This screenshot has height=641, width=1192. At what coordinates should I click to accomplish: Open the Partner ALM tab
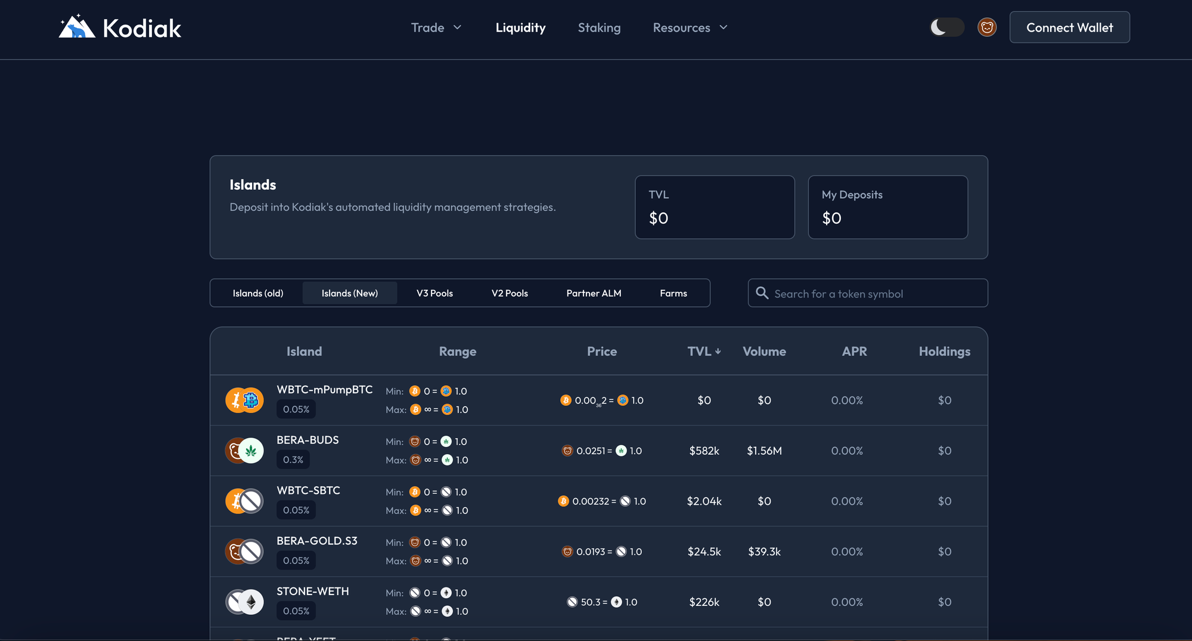(594, 293)
